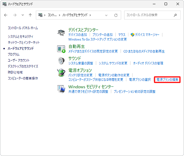The width and height of the screenshot is (184, 156).
Task: Open the デバイスとプリンター heading
Action: click(83, 30)
